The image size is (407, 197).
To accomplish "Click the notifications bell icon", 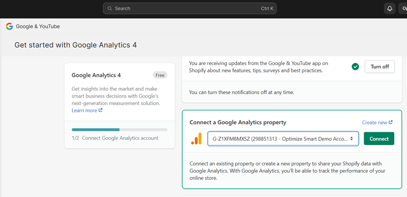I will point(390,9).
